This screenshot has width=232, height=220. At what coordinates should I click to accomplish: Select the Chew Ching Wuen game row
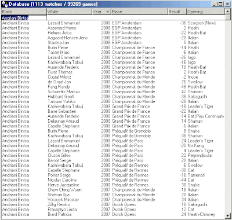[113, 190]
